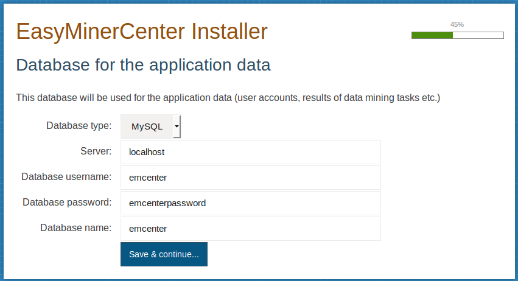Screen dimensions: 518x281
Task: Click the "Database for the application data" heading
Action: 144,64
